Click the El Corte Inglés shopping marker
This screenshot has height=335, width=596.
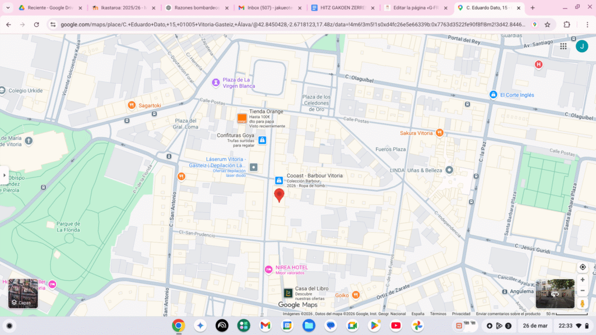click(494, 95)
